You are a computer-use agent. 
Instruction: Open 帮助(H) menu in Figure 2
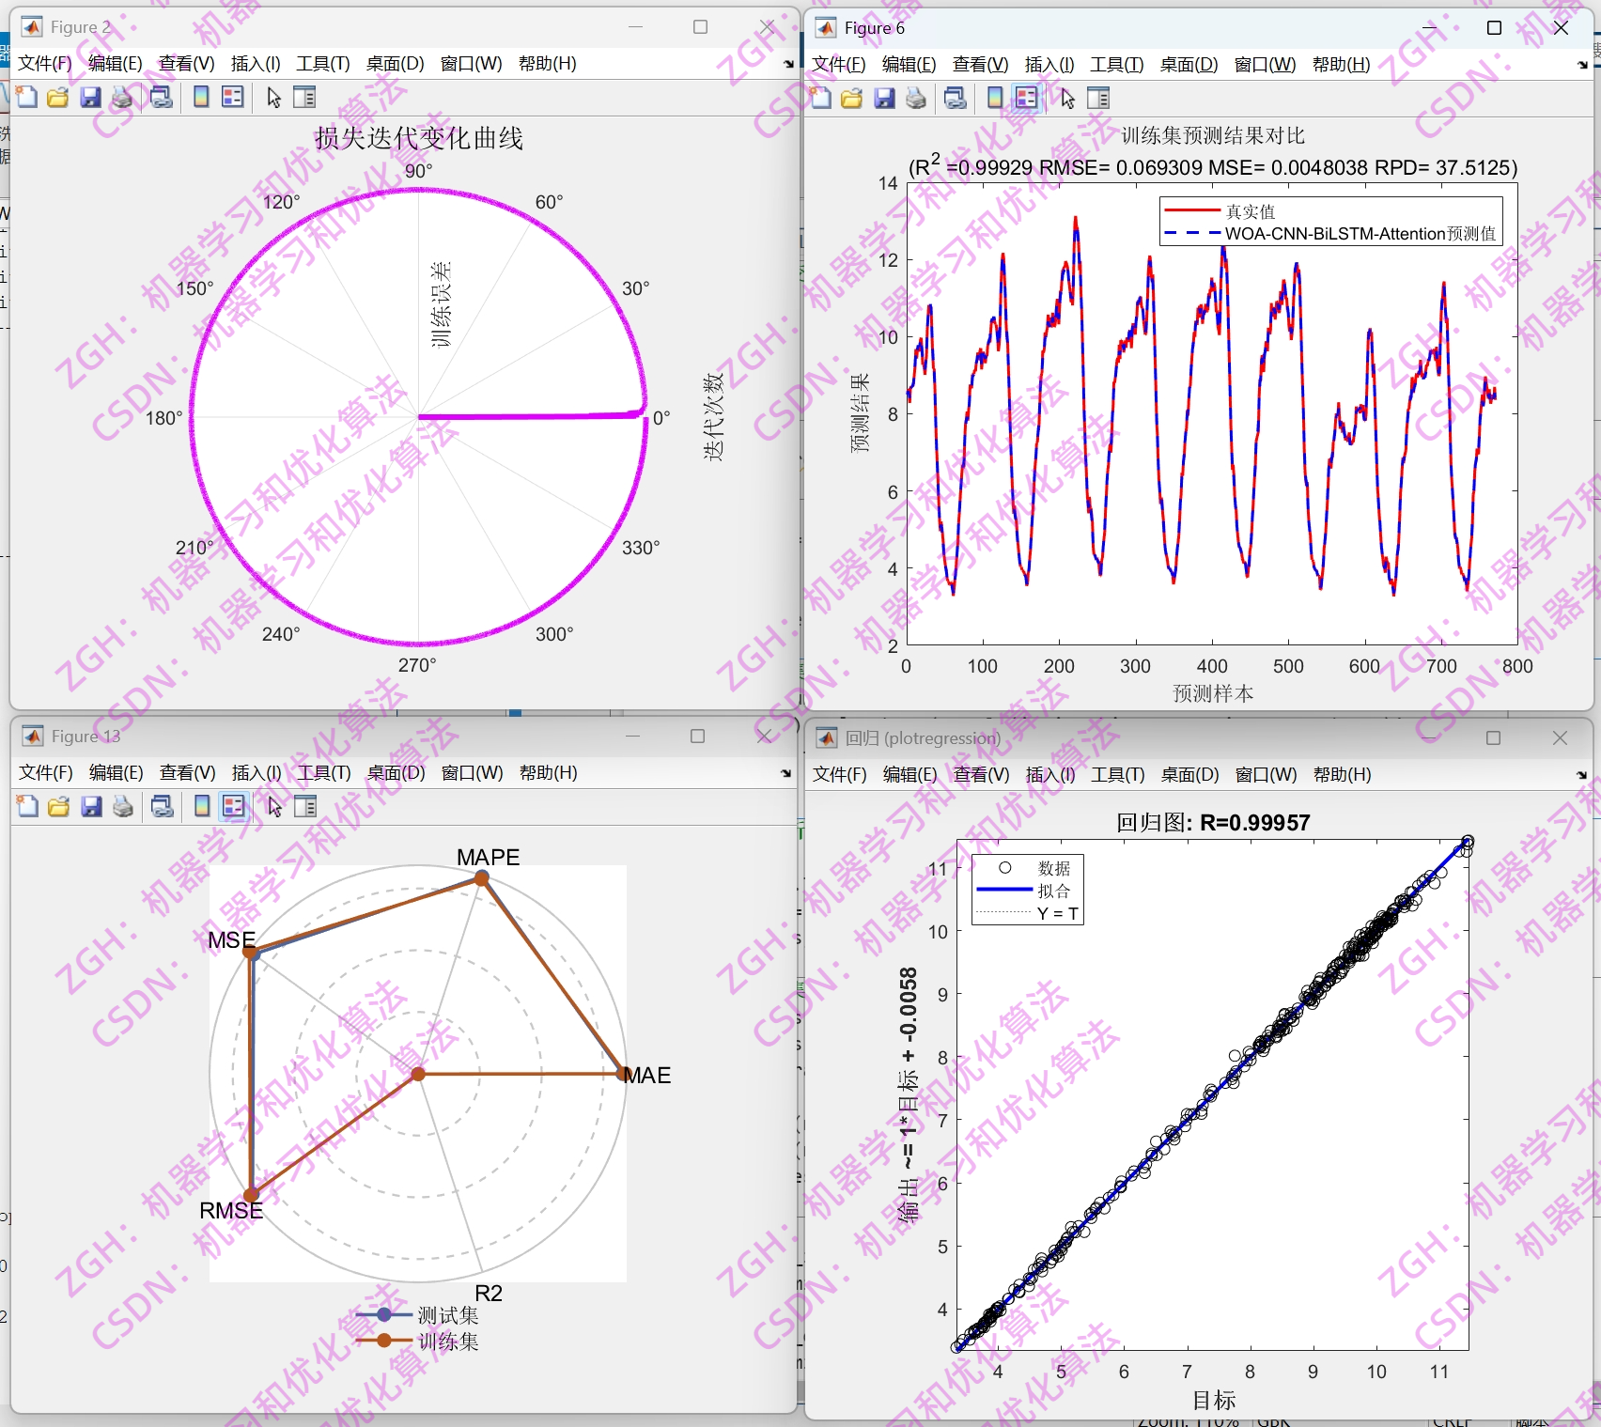[x=547, y=63]
